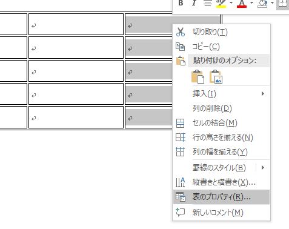Choose コピー(C) from the context menu
This screenshot has width=289, height=229.
[x=221, y=47]
